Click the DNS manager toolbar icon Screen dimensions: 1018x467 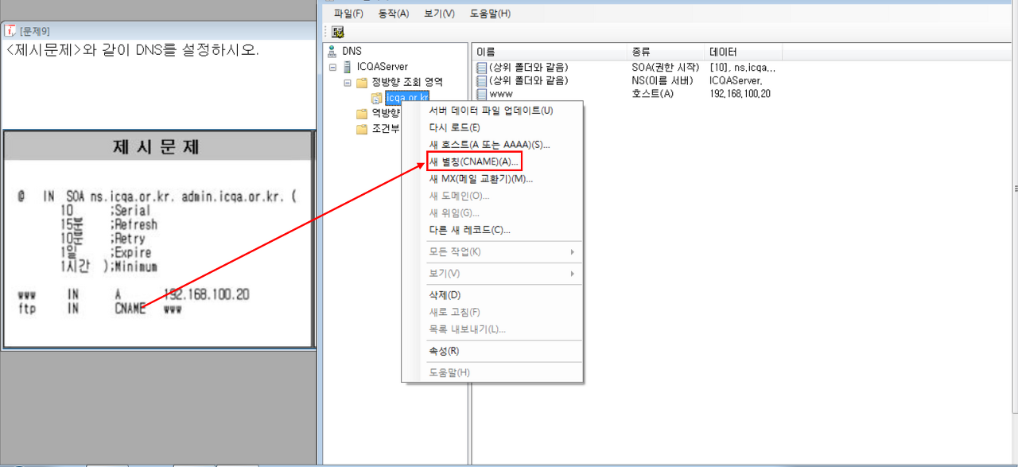pos(338,33)
